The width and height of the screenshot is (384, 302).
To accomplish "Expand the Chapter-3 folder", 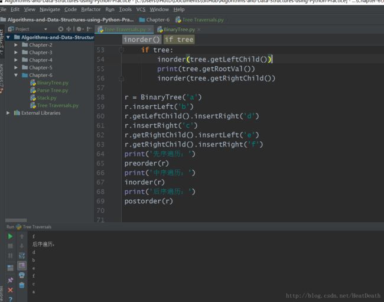I will 16,53.
